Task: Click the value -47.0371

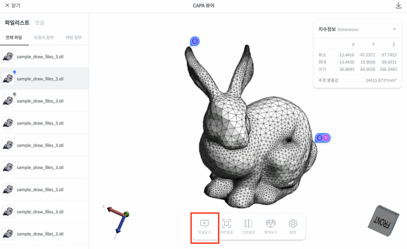Action: (x=367, y=55)
